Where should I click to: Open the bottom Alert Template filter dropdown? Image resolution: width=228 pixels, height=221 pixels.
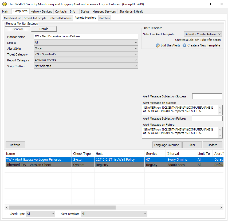[x=114, y=214]
